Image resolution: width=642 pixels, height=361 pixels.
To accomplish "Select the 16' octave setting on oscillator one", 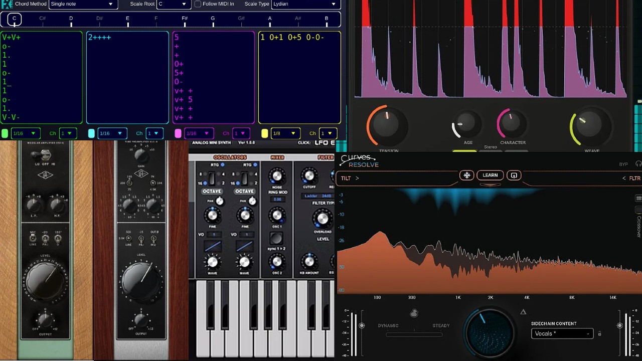I will (206, 182).
